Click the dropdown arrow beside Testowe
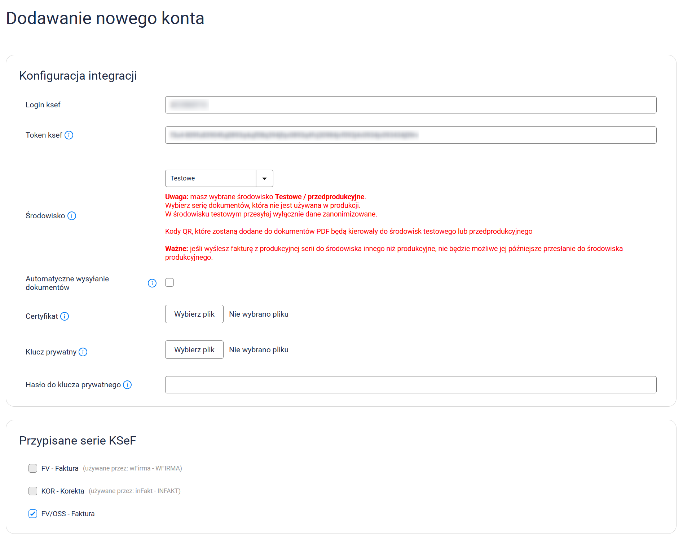The image size is (683, 540). [x=264, y=178]
